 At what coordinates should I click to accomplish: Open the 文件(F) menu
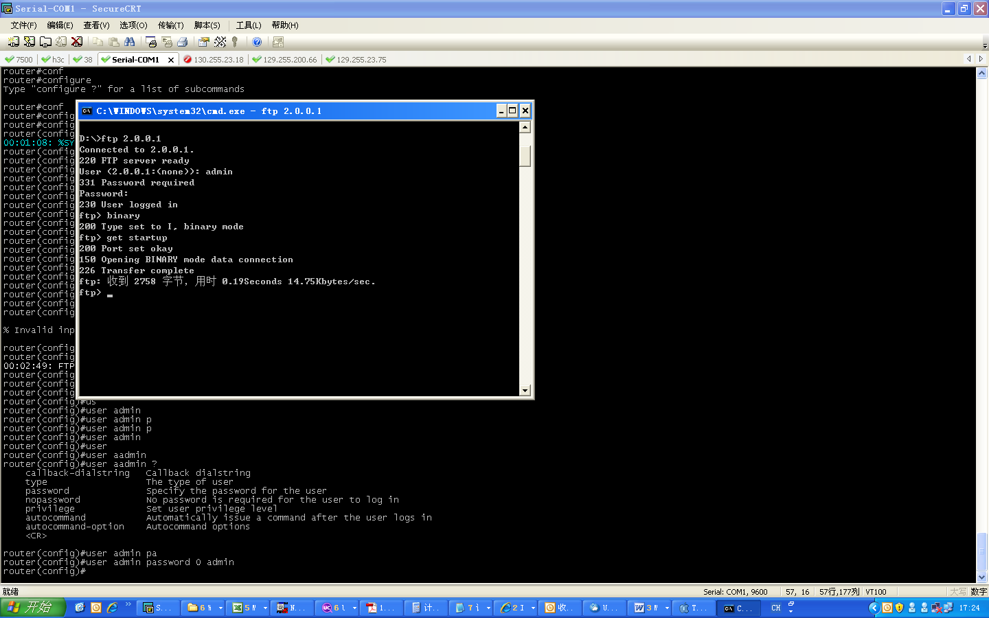coord(23,25)
